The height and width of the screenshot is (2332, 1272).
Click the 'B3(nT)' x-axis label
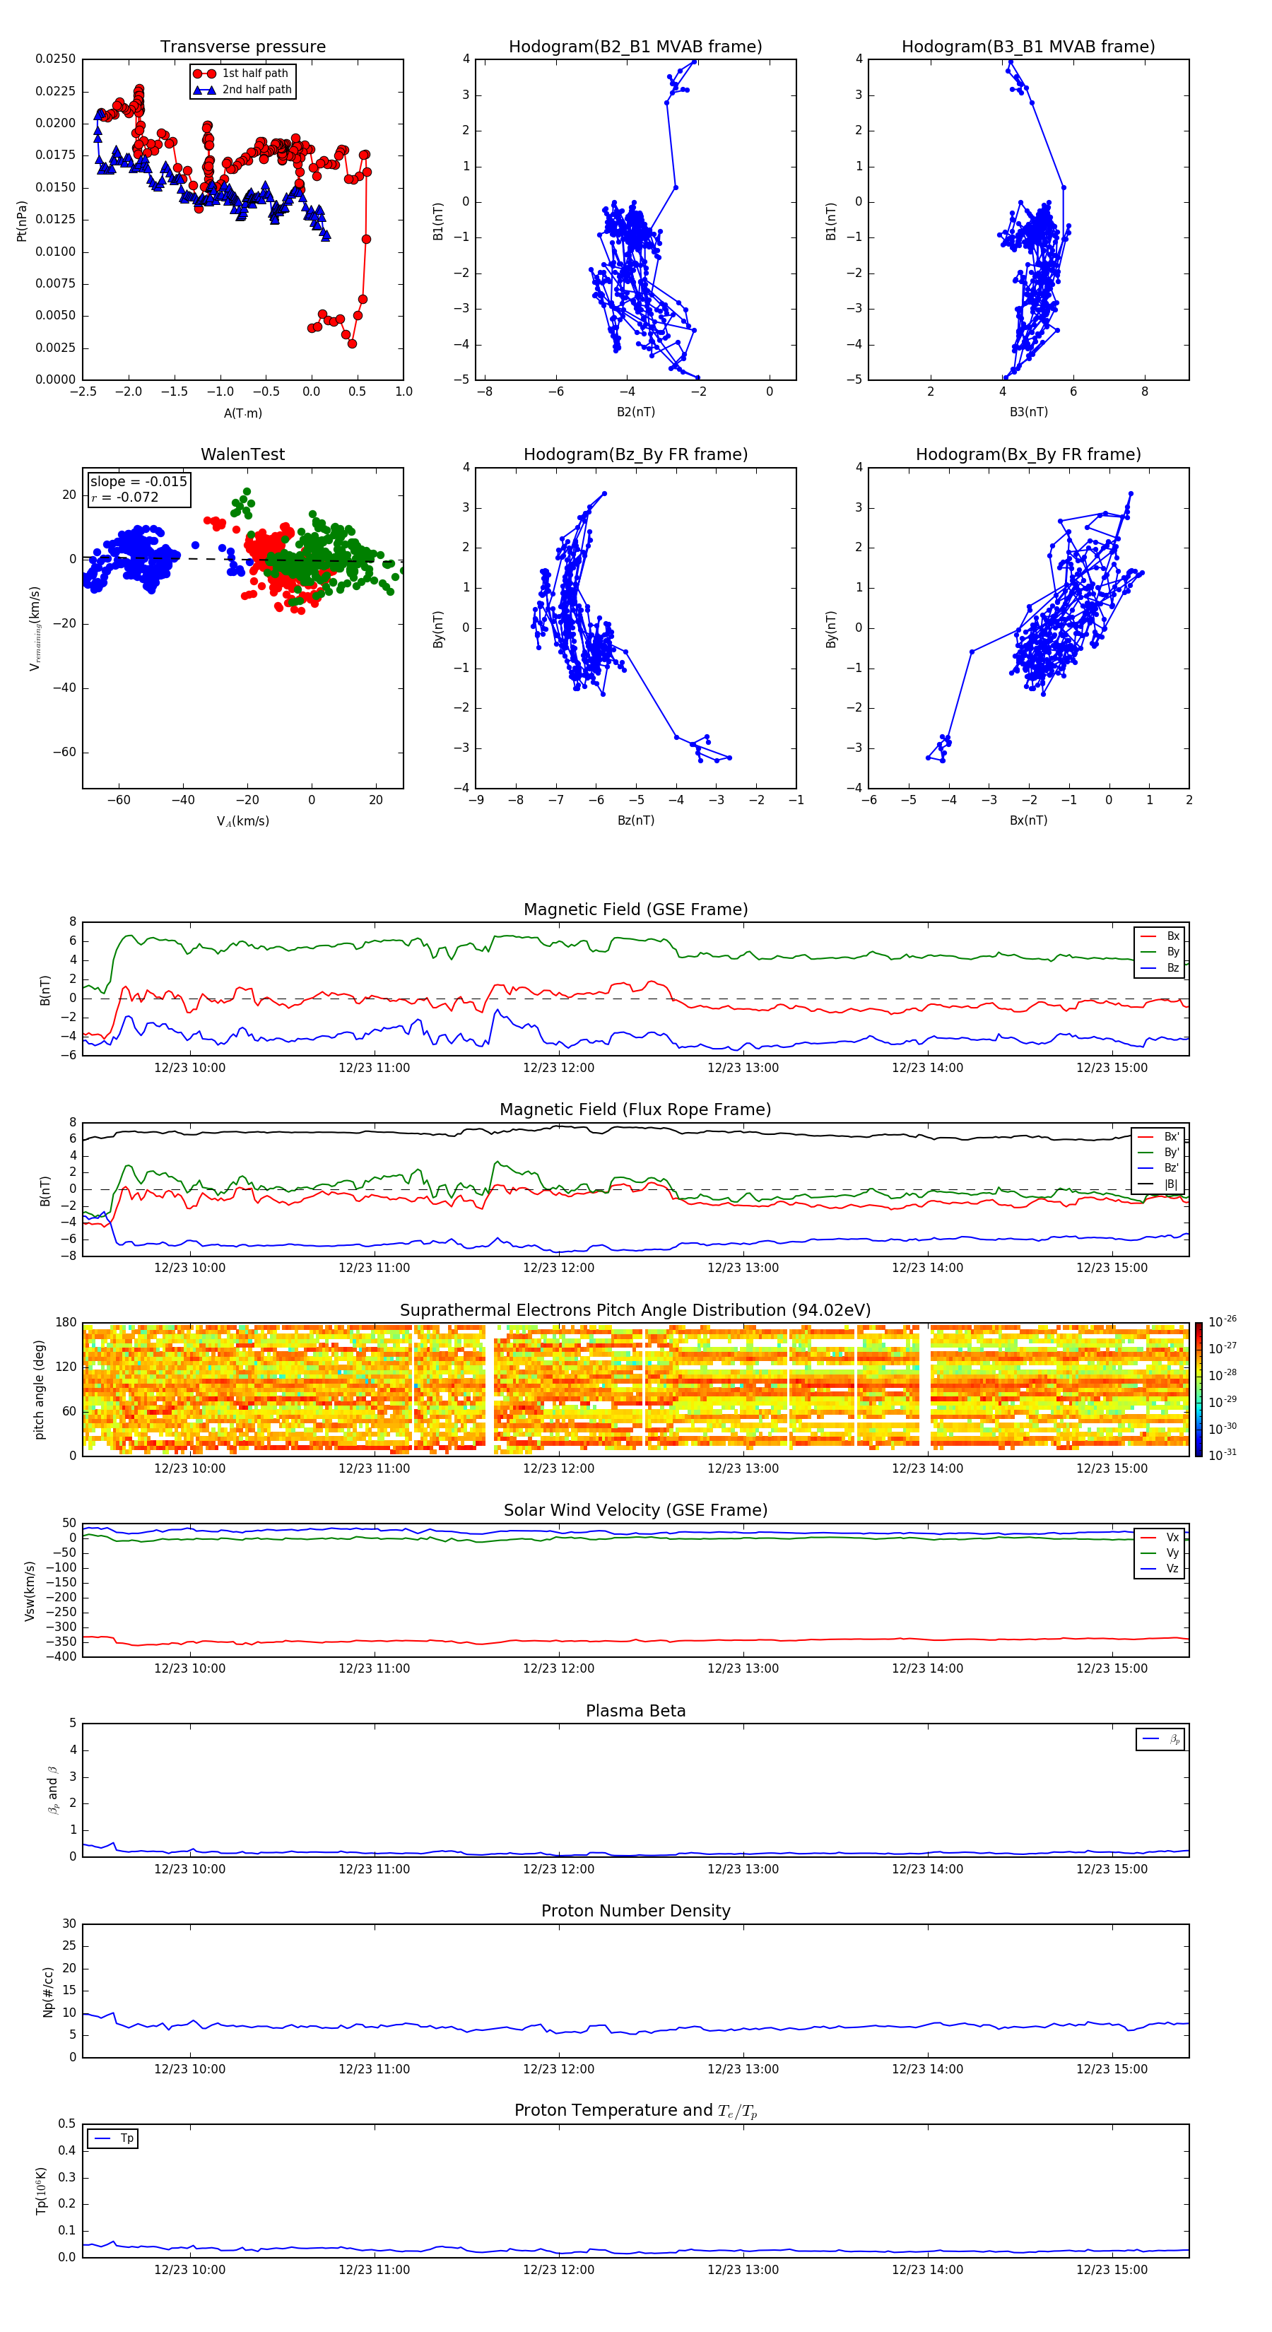(1028, 412)
